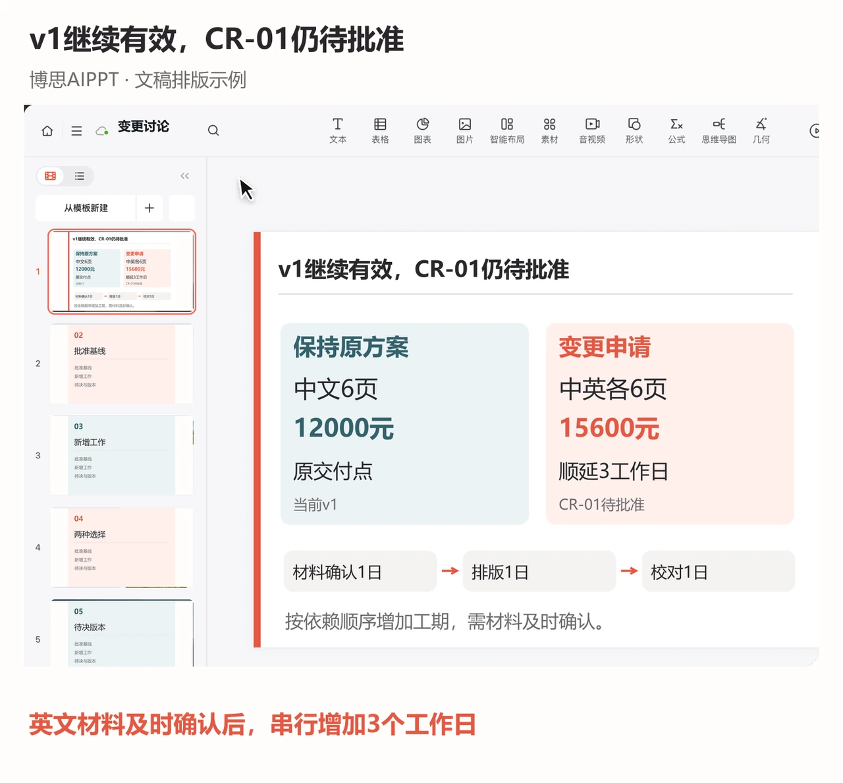Open the 智能布局 smart layout tool

point(507,130)
